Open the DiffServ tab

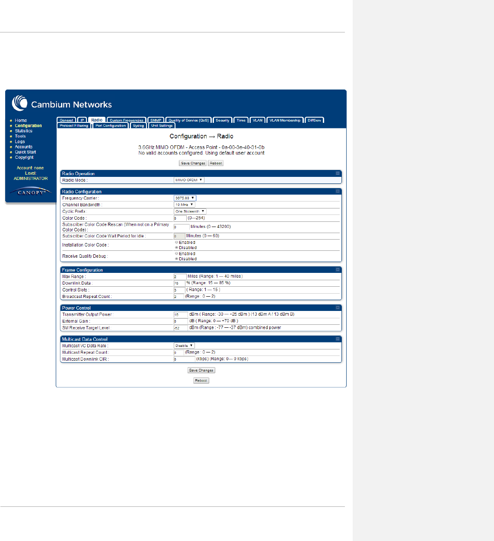pos(315,120)
